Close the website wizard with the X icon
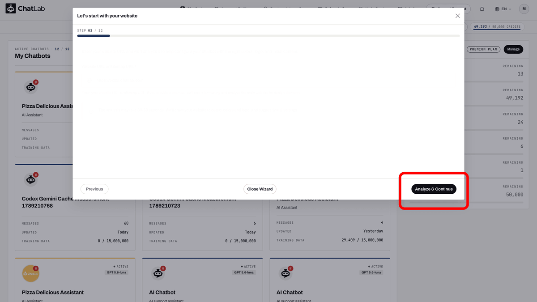The height and width of the screenshot is (302, 537). tap(457, 16)
